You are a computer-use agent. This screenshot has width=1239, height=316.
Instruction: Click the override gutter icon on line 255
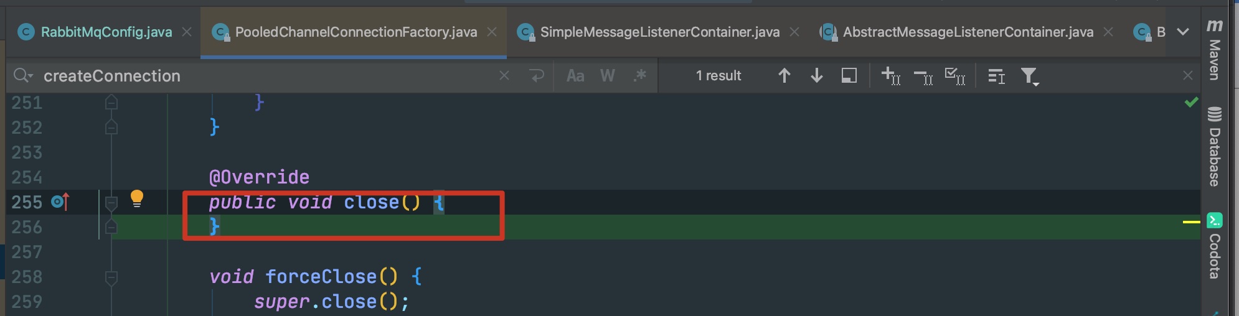pos(60,202)
